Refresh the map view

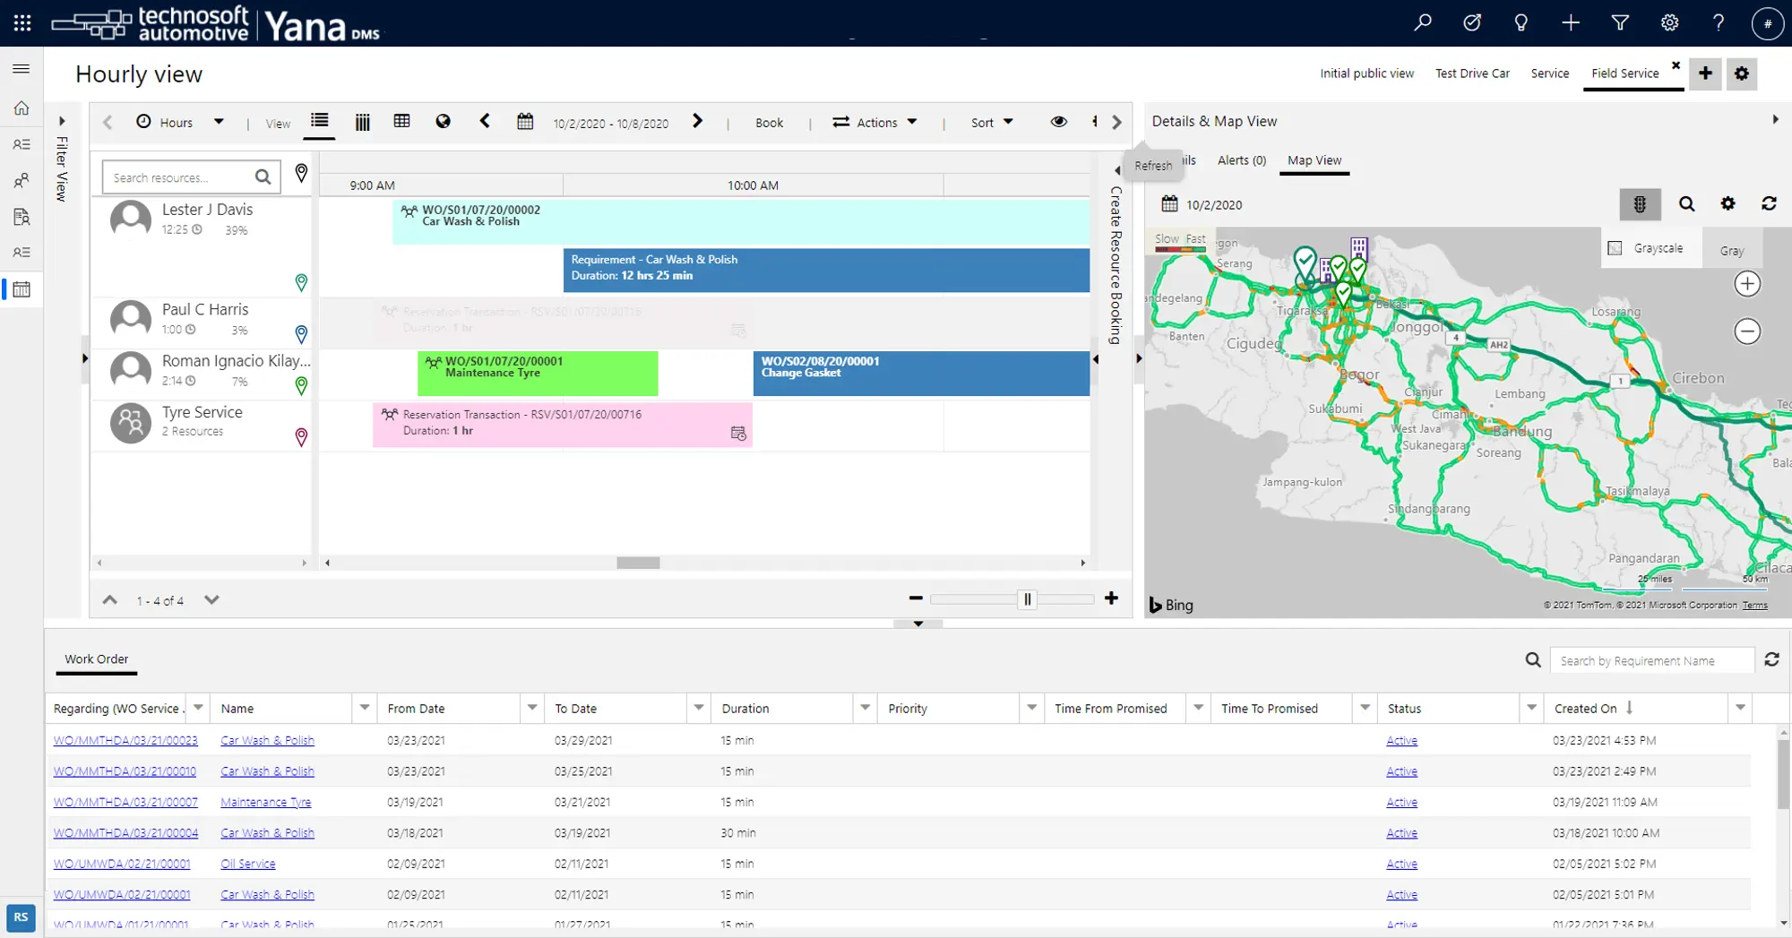coord(1769,204)
